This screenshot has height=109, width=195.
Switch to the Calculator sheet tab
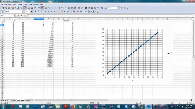point(13,100)
